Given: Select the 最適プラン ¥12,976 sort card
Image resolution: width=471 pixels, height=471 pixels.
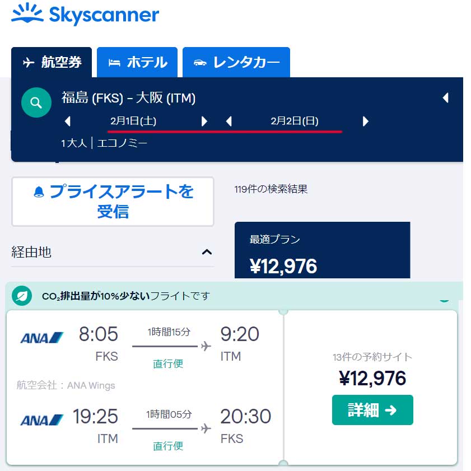Looking at the screenshot, I should click(x=323, y=250).
